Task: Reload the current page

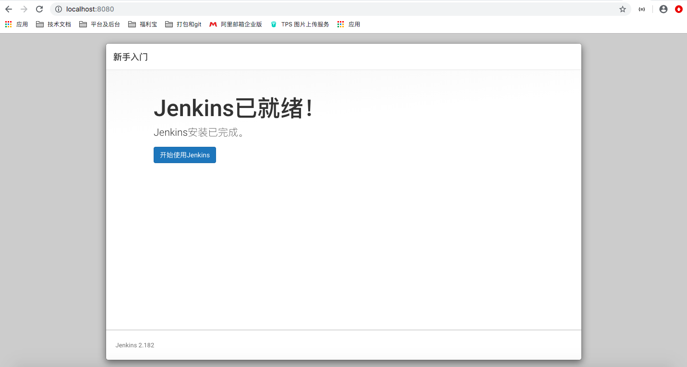Action: [39, 9]
